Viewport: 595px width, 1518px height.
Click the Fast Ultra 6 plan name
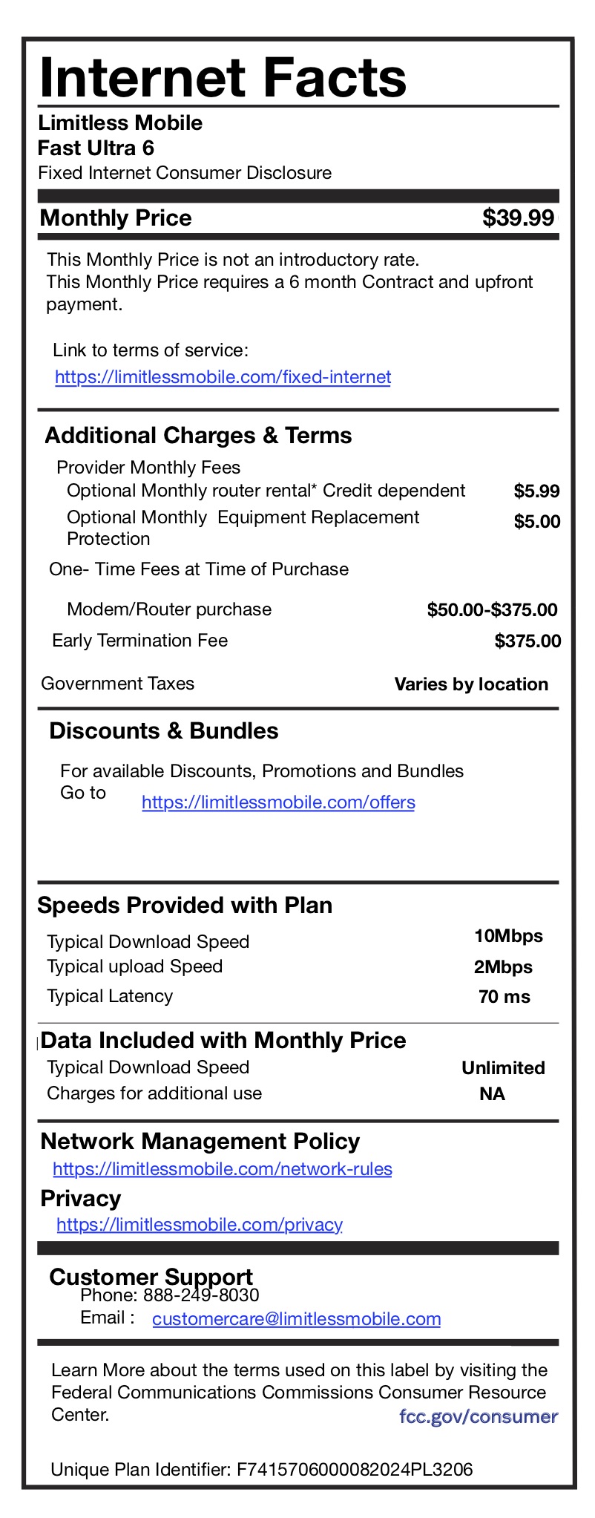96,148
